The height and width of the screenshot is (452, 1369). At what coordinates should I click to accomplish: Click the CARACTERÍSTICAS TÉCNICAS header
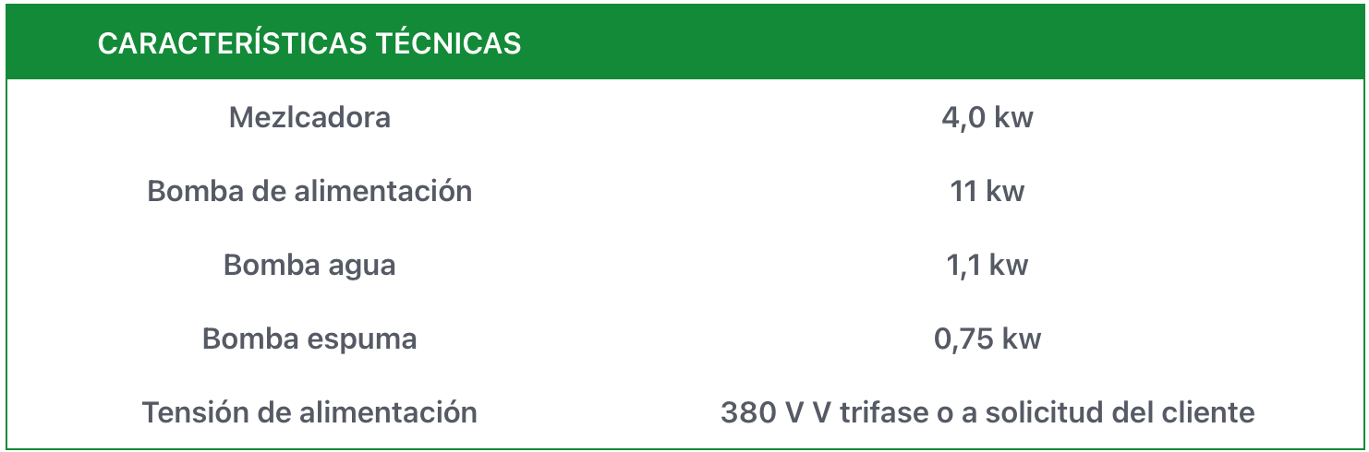[309, 42]
